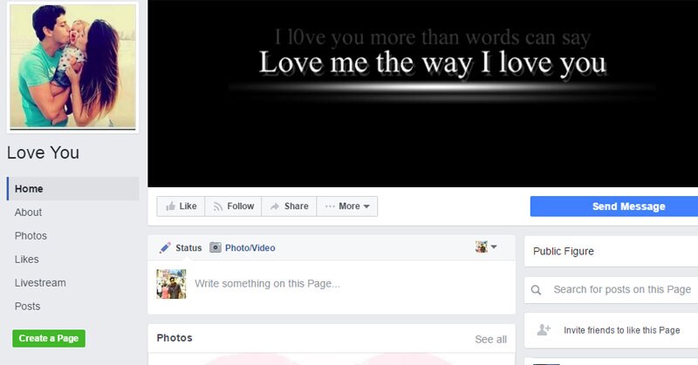Select the pencil Status icon
Viewport: 698px width, 365px height.
point(165,247)
